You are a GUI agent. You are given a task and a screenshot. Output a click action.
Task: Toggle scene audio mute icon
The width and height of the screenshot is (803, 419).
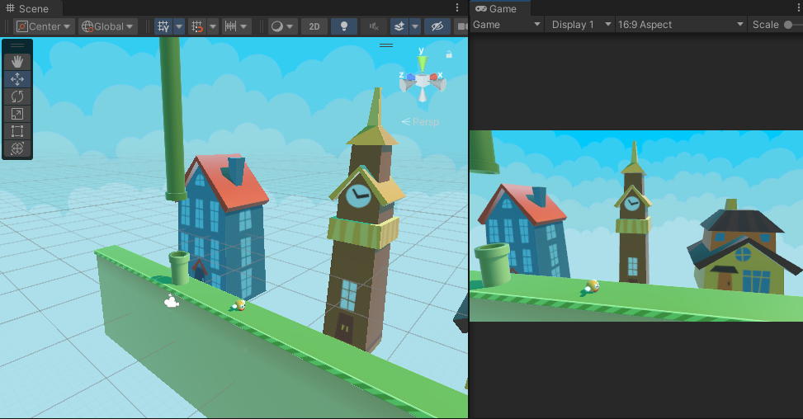pos(374,26)
